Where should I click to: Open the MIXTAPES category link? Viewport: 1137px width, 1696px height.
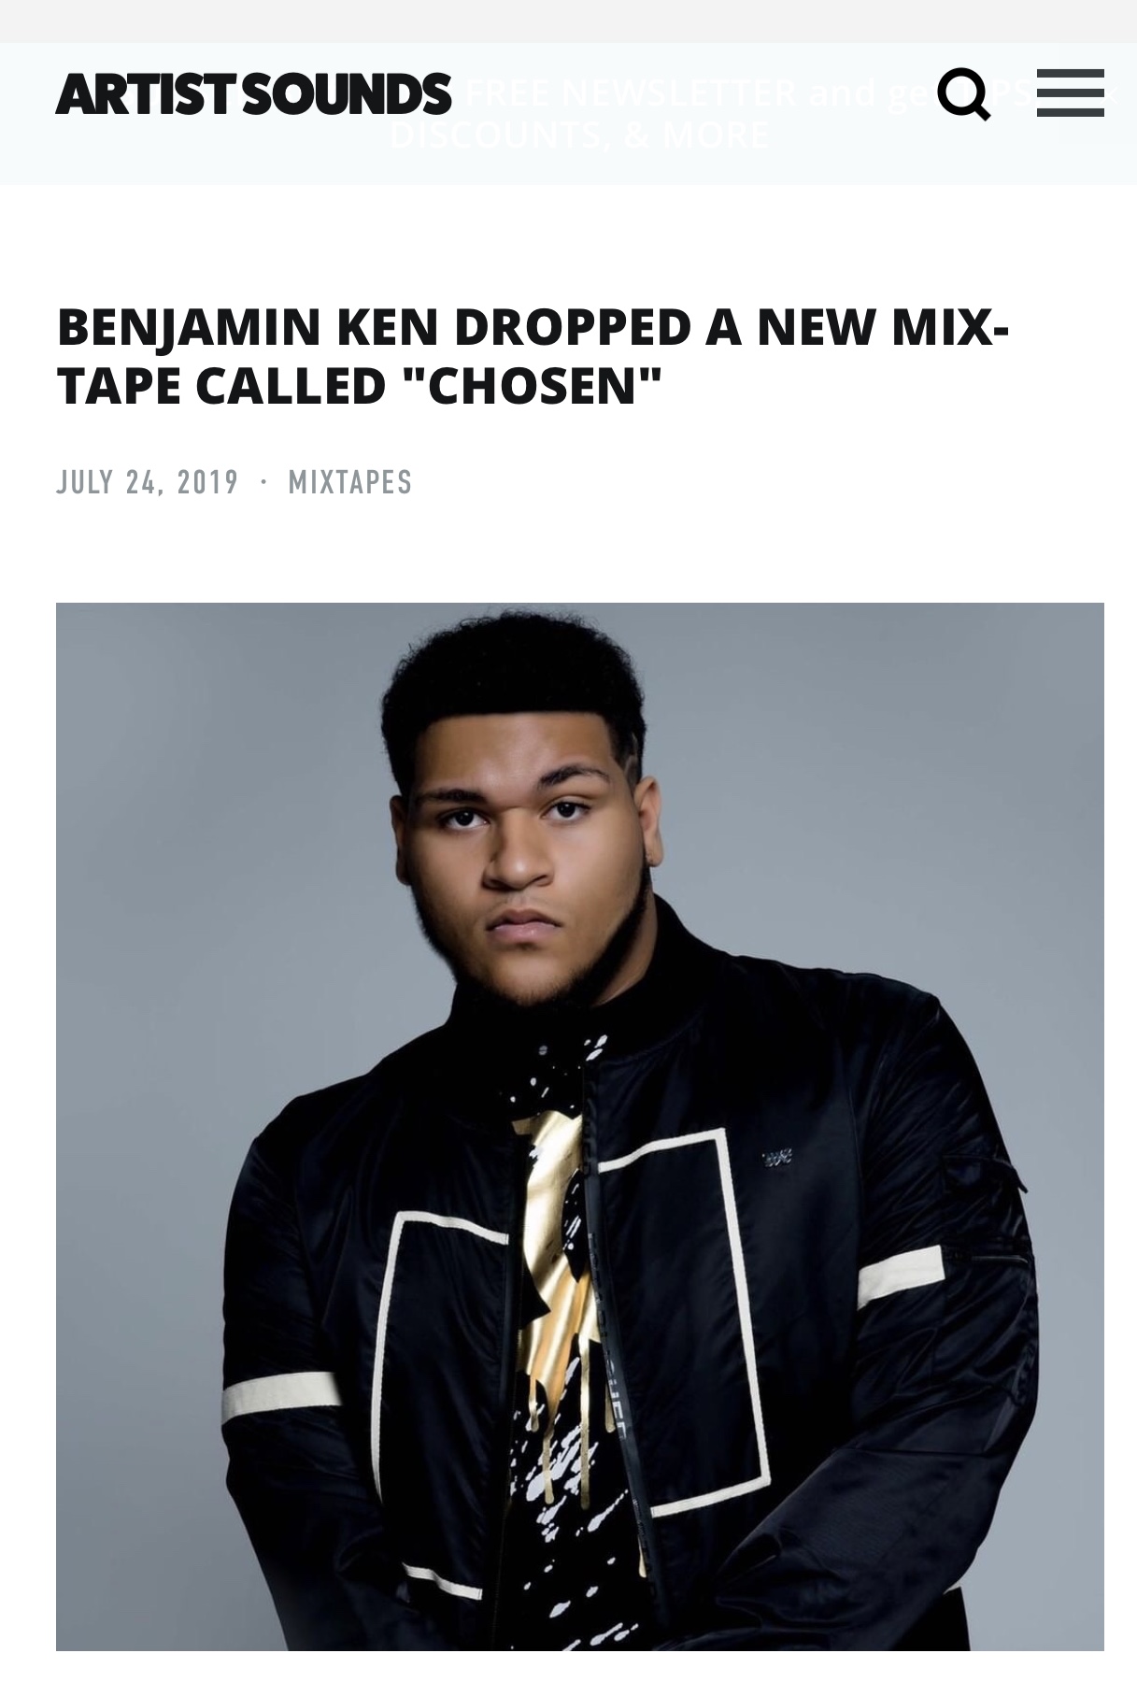[350, 482]
